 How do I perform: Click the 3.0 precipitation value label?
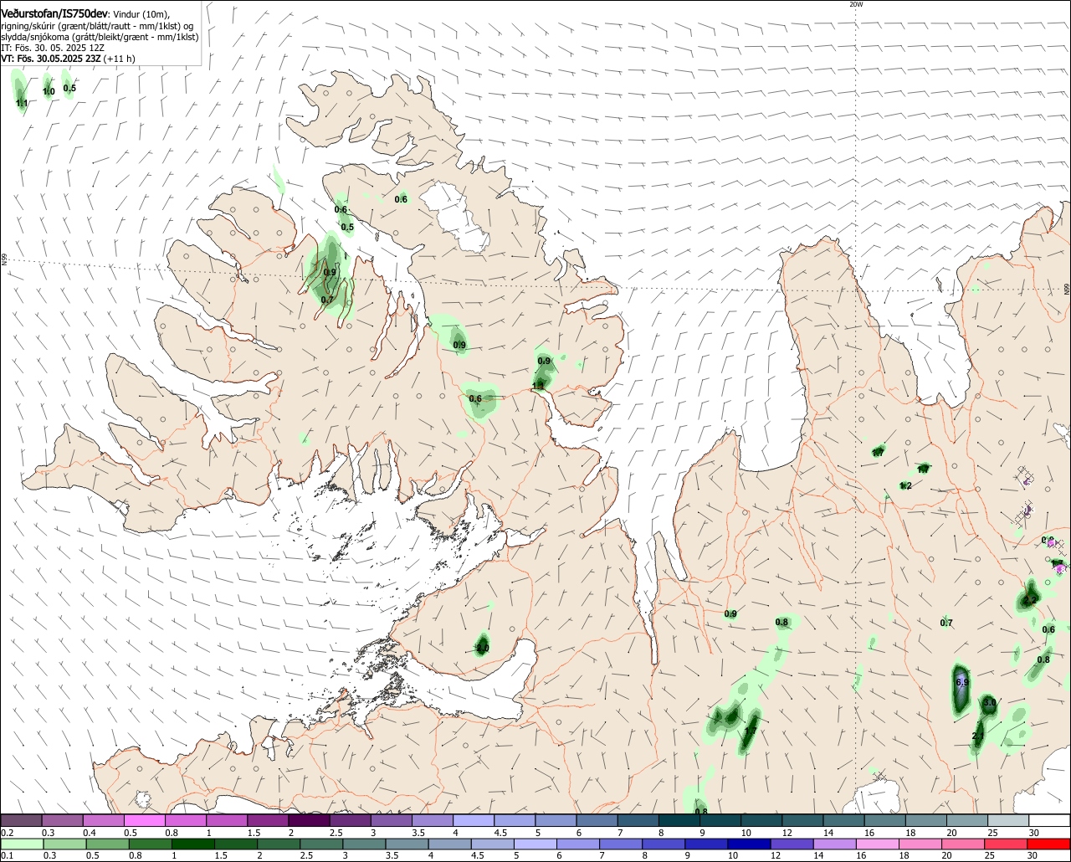[x=989, y=702]
